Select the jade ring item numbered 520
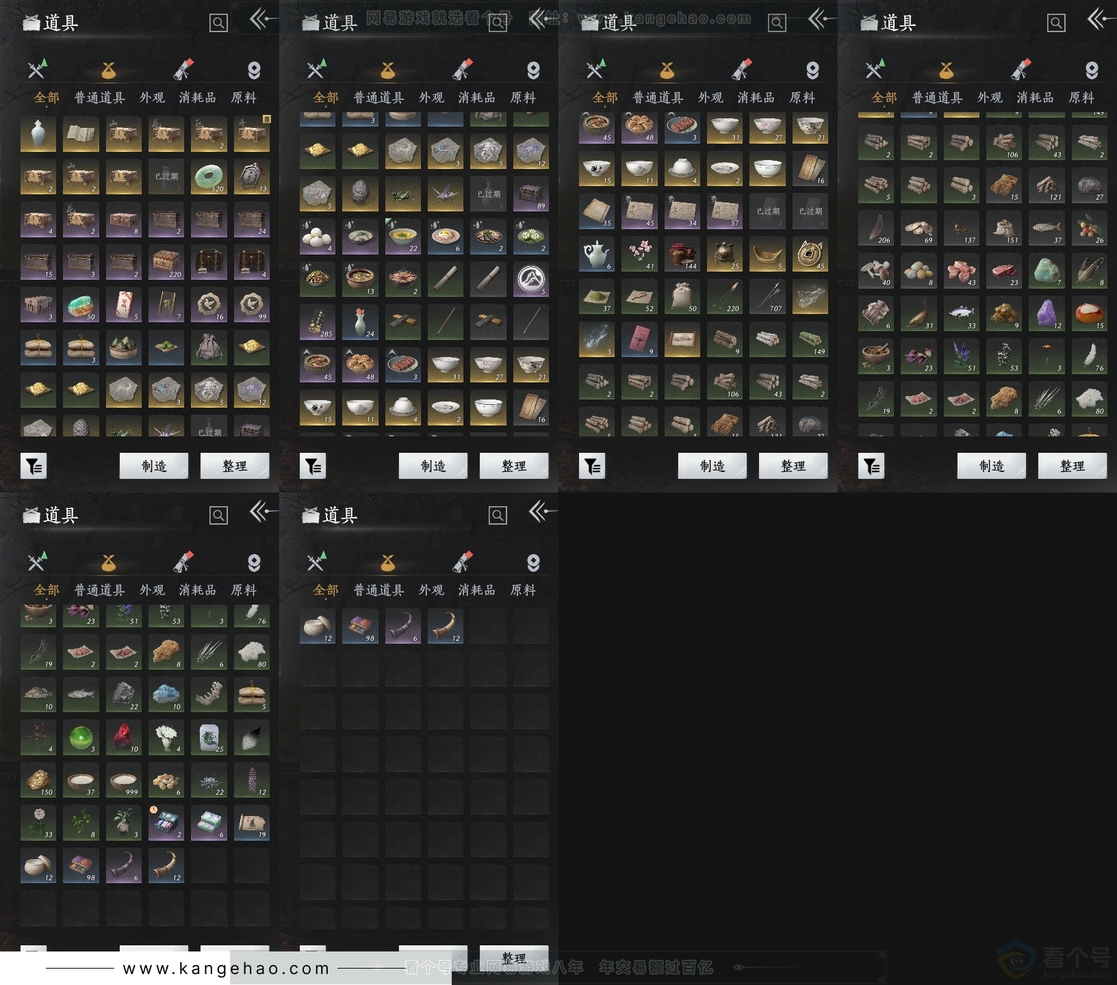 point(209,177)
